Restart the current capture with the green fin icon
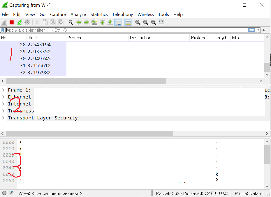This screenshot has height=197, width=271. pos(20,23)
